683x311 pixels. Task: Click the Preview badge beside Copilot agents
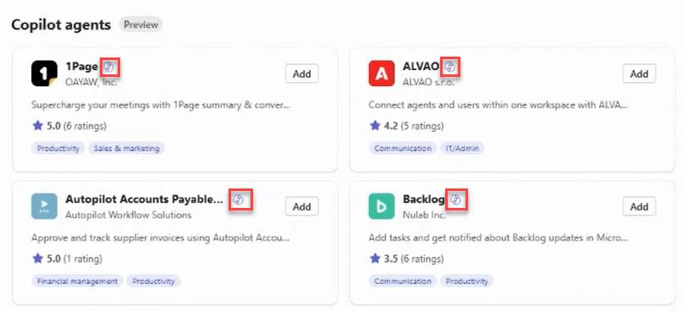point(140,25)
